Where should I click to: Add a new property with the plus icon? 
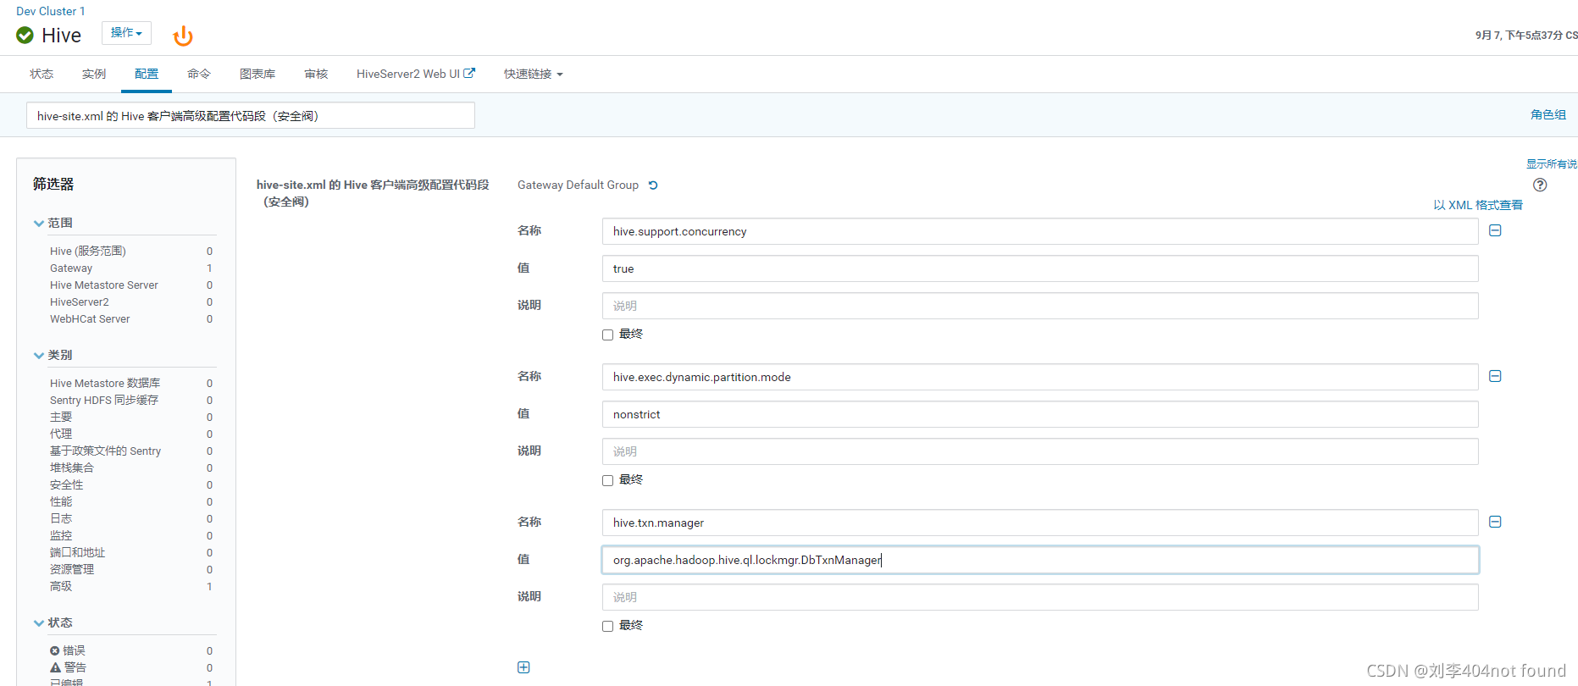point(523,667)
